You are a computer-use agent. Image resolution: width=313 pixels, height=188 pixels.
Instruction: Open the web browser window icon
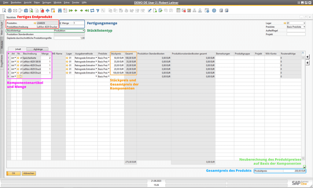[207, 11]
